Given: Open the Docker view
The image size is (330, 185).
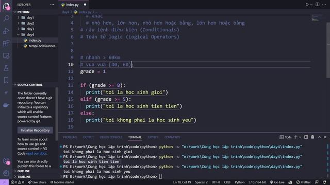Looking at the screenshot, I should [x=6, y=105].
